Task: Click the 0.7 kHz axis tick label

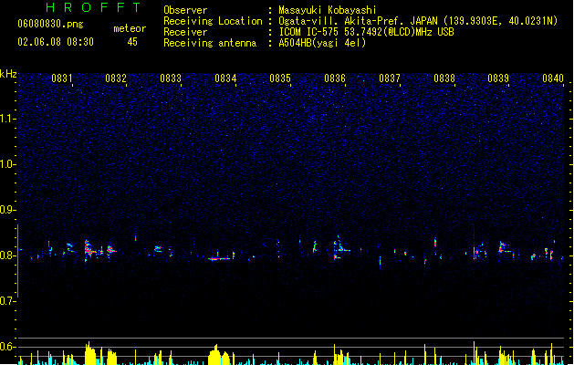Action: coord(7,301)
